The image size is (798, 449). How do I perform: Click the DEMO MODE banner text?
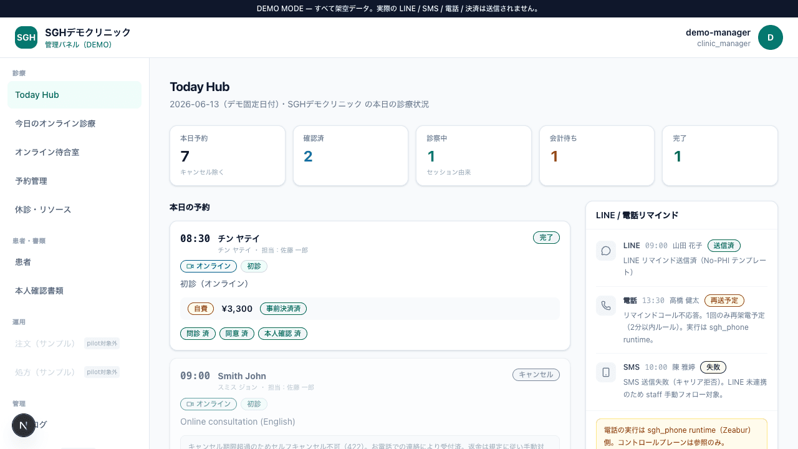(399, 9)
